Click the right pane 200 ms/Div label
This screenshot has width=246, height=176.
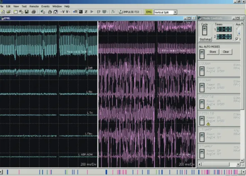(187, 164)
